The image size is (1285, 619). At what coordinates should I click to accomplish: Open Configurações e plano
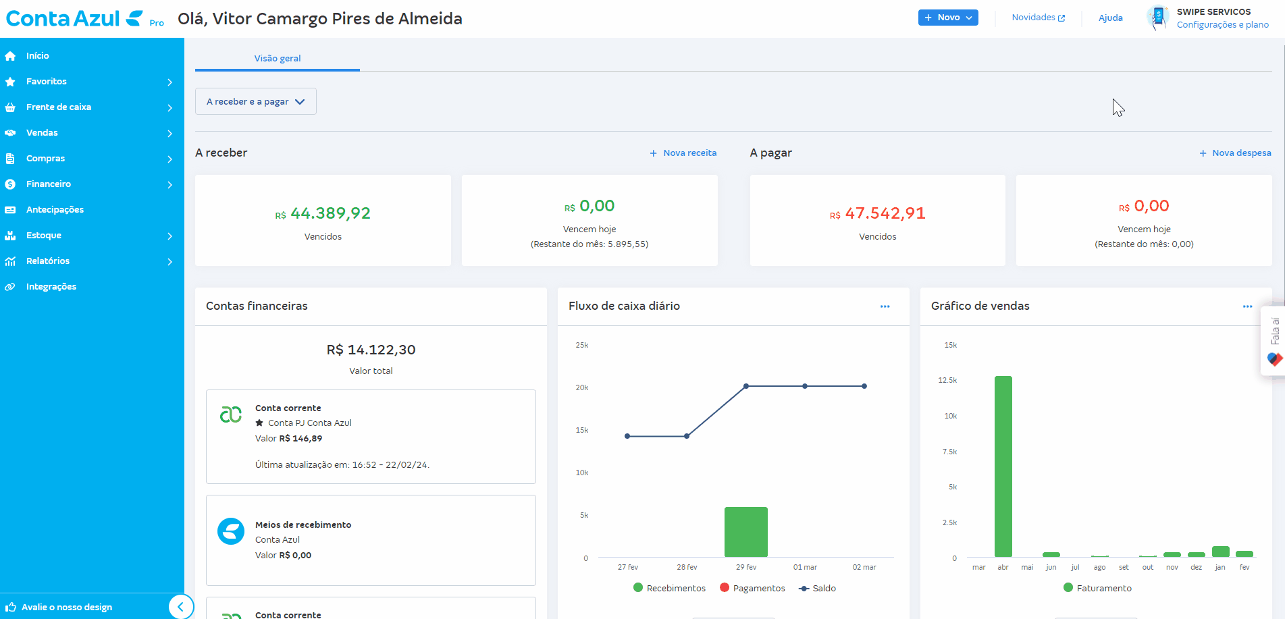click(1223, 24)
